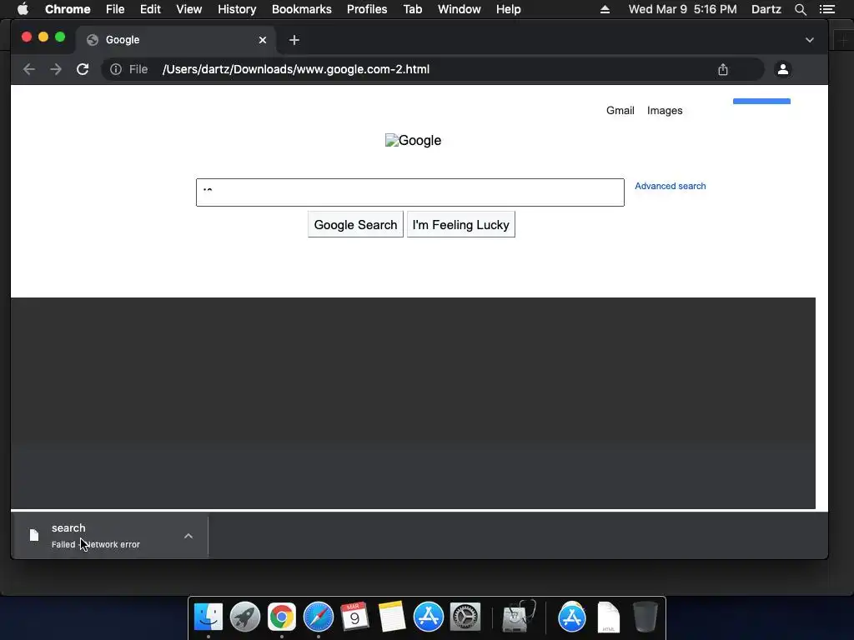Open the Gmail link
Image resolution: width=854 pixels, height=640 pixels.
pyautogui.click(x=620, y=111)
